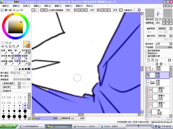Hide the 線稿 layer eye icon
Image resolution: width=173 pixels, height=129 pixels.
(x=148, y=74)
